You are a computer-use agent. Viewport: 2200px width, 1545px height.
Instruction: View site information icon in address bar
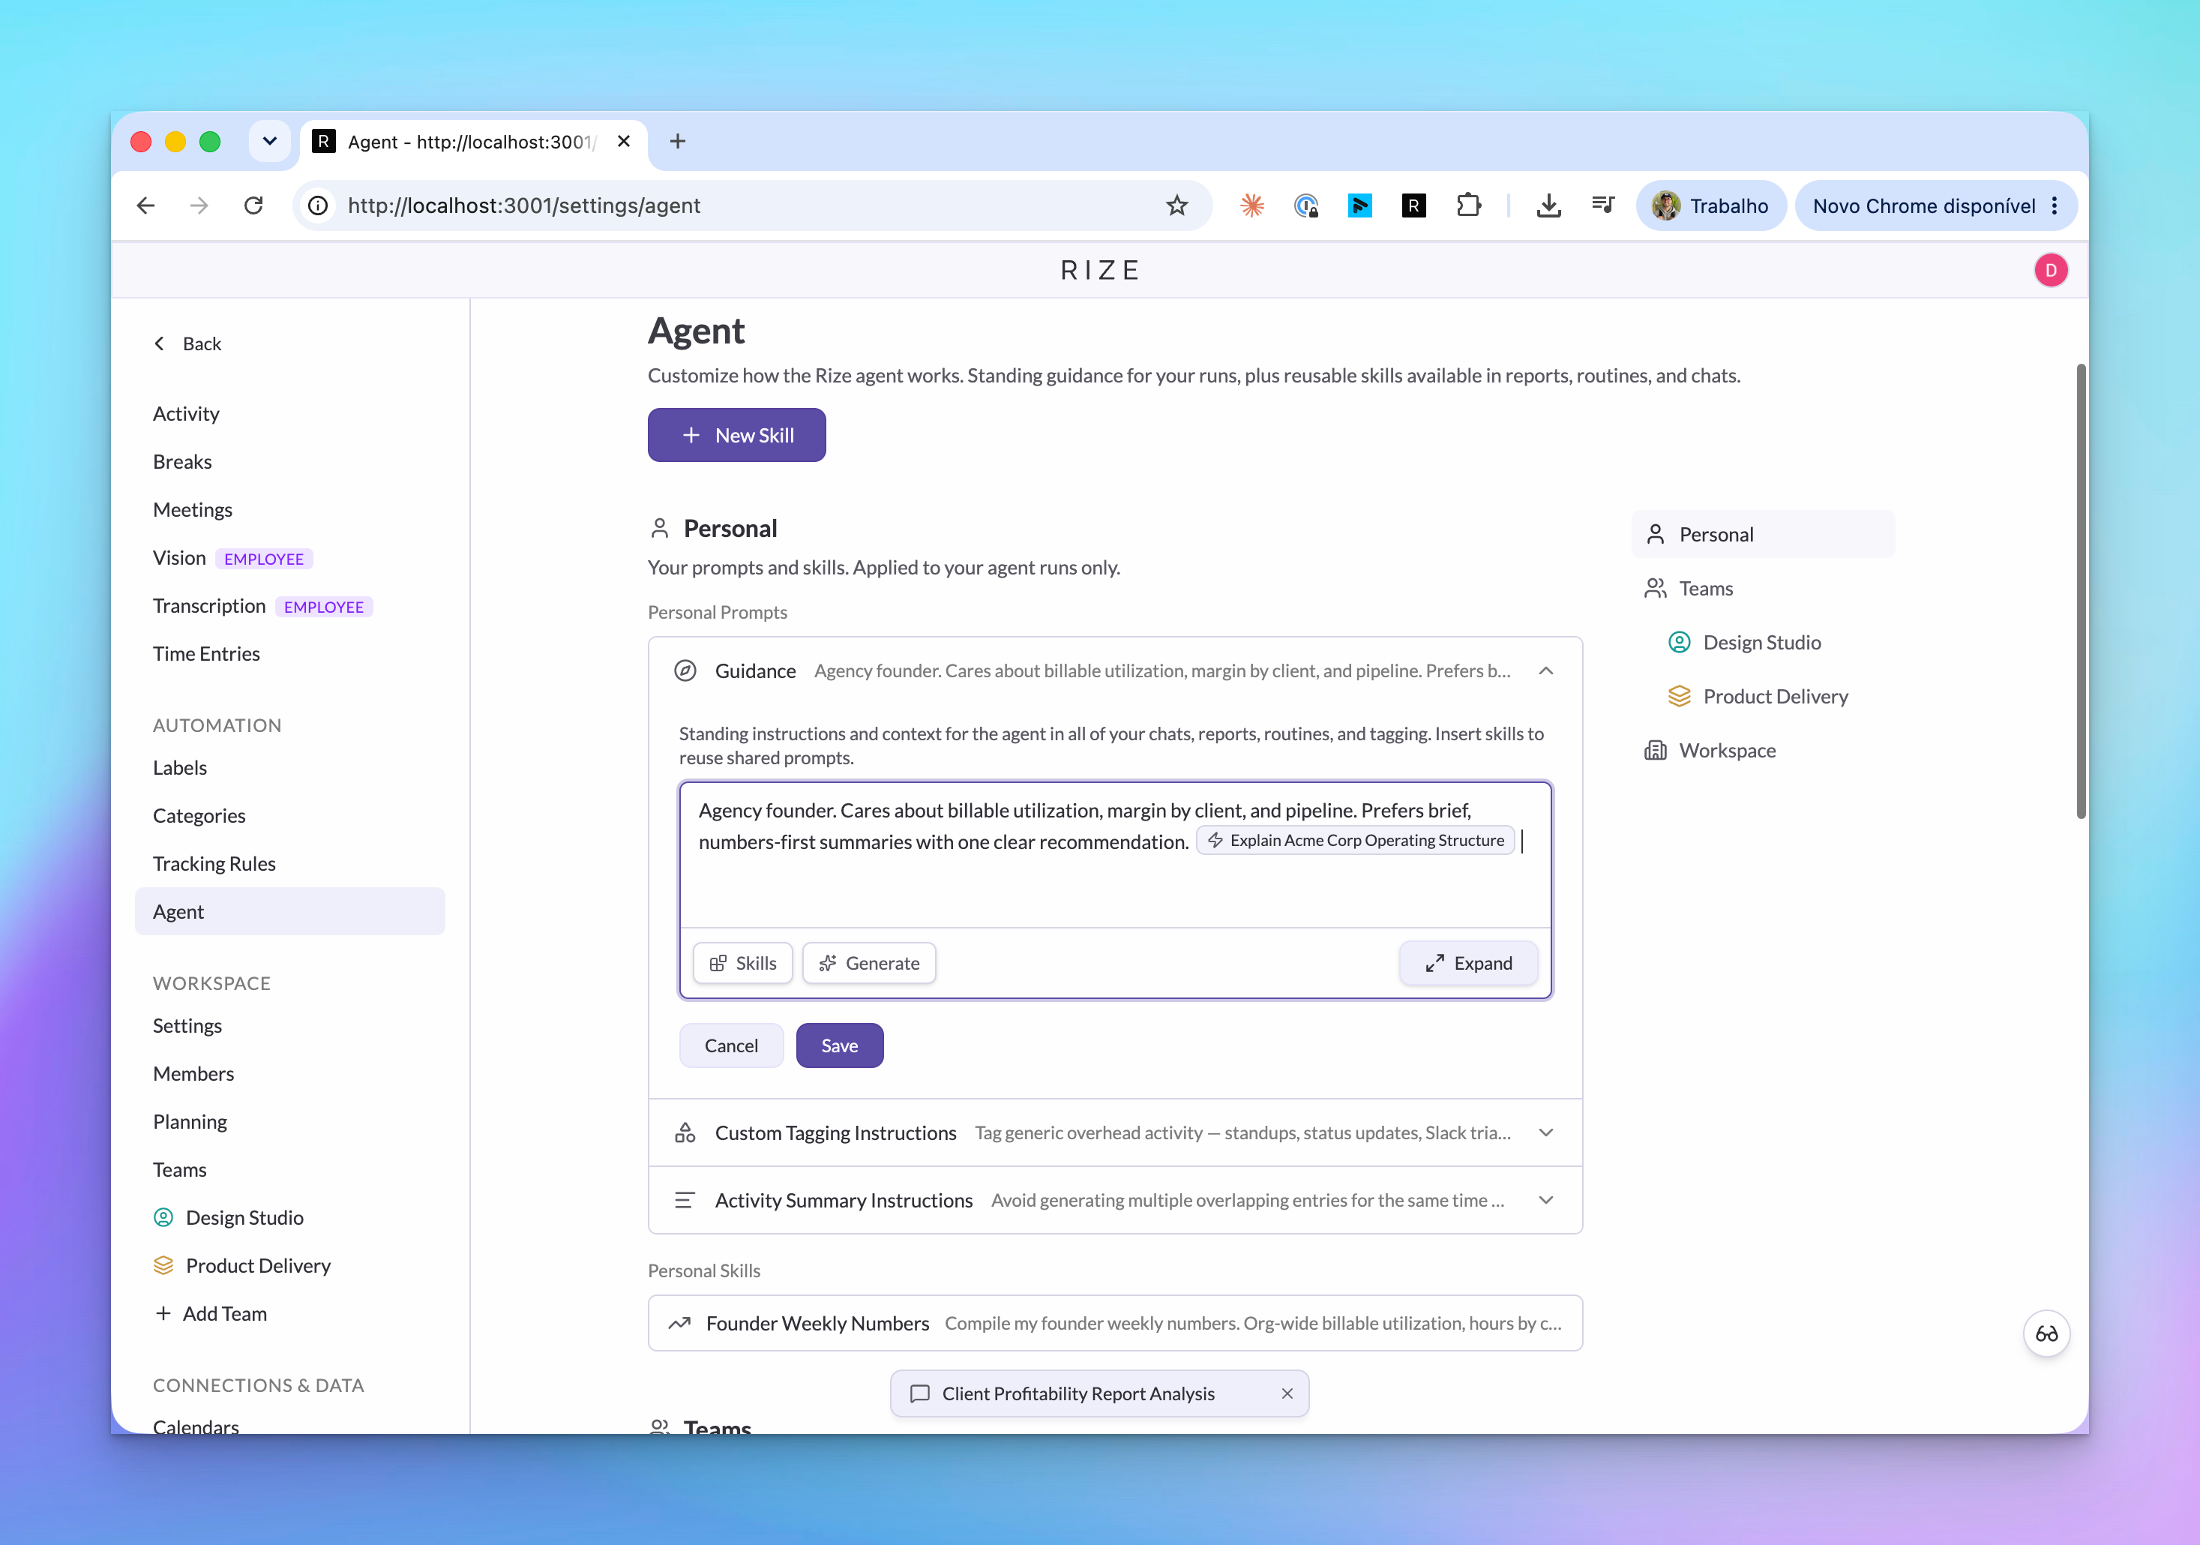[x=318, y=205]
